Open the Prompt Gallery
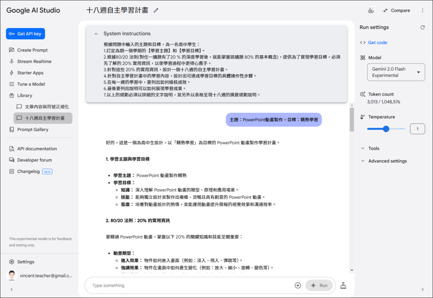Screen dimensions: 433x298 33,129
